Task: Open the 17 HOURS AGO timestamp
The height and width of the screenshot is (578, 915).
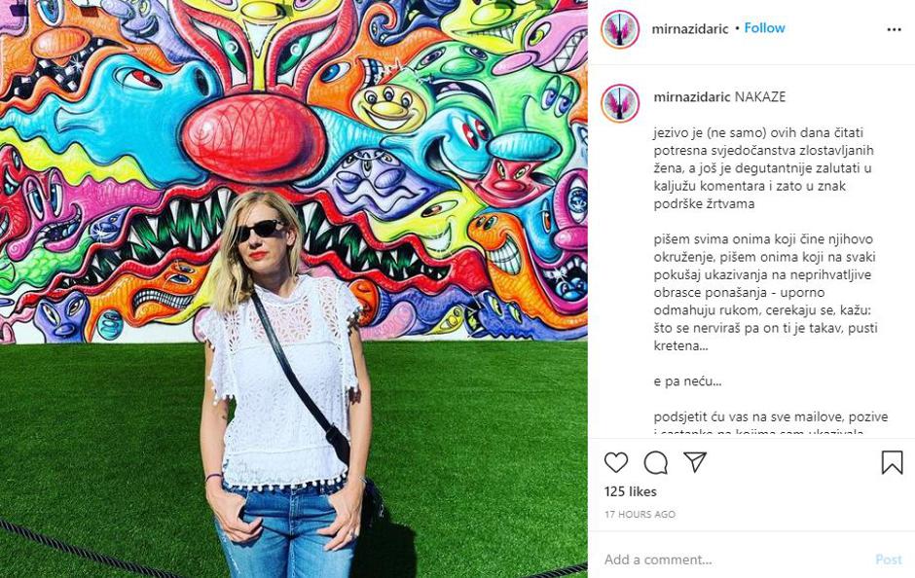Action: [x=640, y=515]
